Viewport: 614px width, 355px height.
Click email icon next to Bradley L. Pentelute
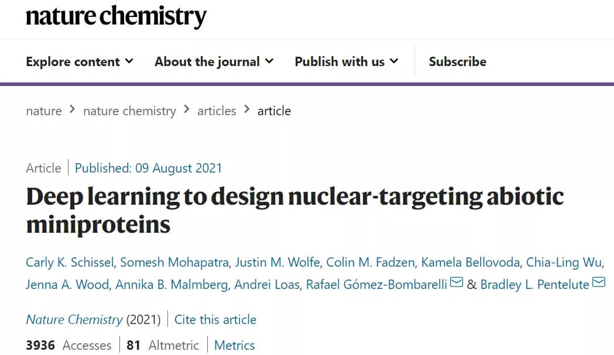[x=599, y=282]
